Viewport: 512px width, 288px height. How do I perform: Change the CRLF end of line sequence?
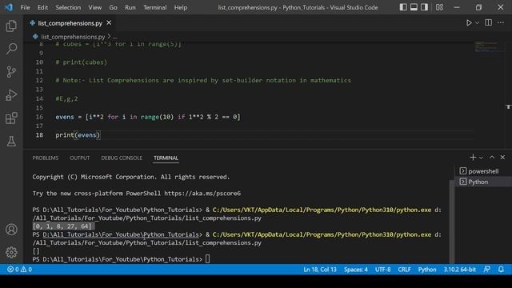coord(404,270)
